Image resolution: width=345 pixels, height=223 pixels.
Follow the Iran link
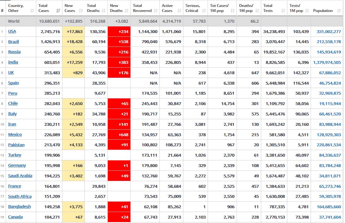pos(12,124)
